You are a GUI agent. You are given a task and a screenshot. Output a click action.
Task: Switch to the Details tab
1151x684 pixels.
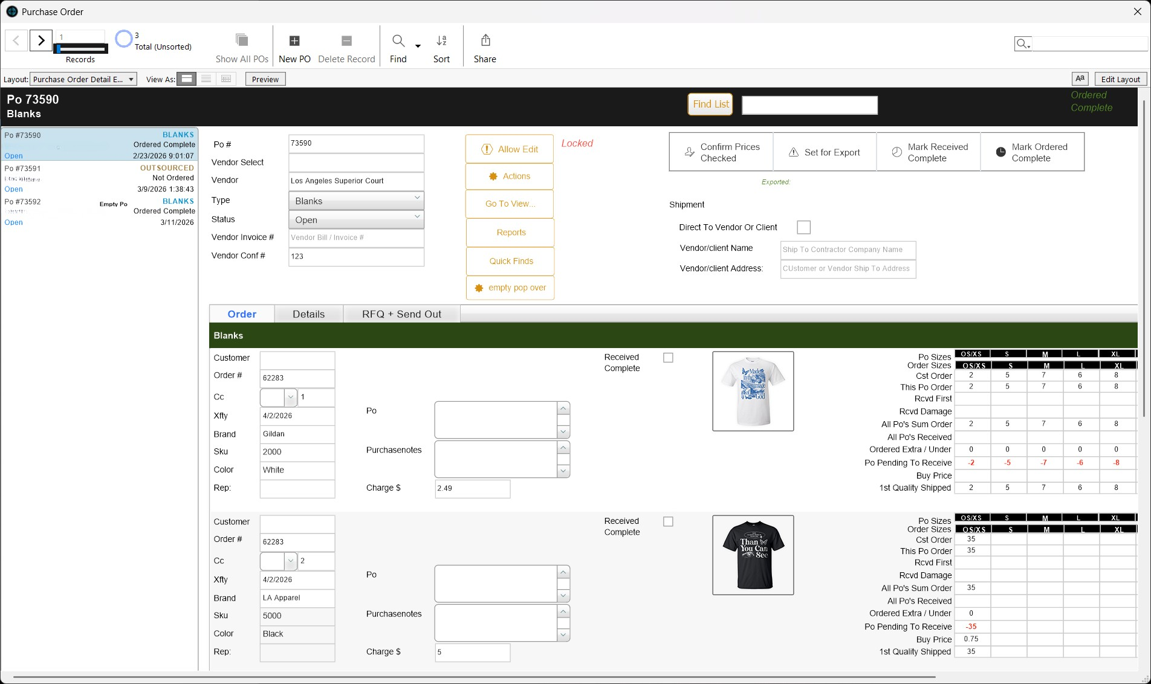[309, 314]
